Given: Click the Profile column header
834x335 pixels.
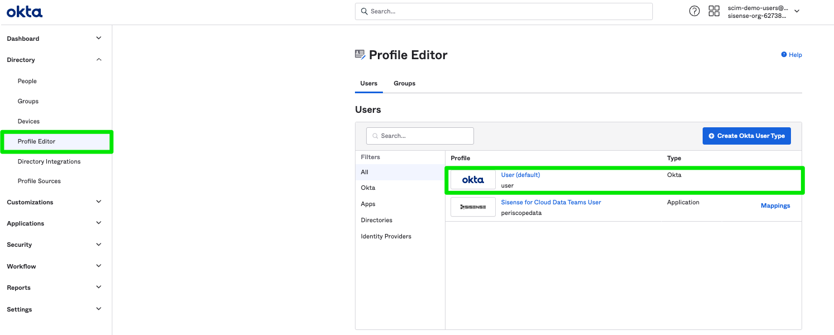Looking at the screenshot, I should (460, 158).
